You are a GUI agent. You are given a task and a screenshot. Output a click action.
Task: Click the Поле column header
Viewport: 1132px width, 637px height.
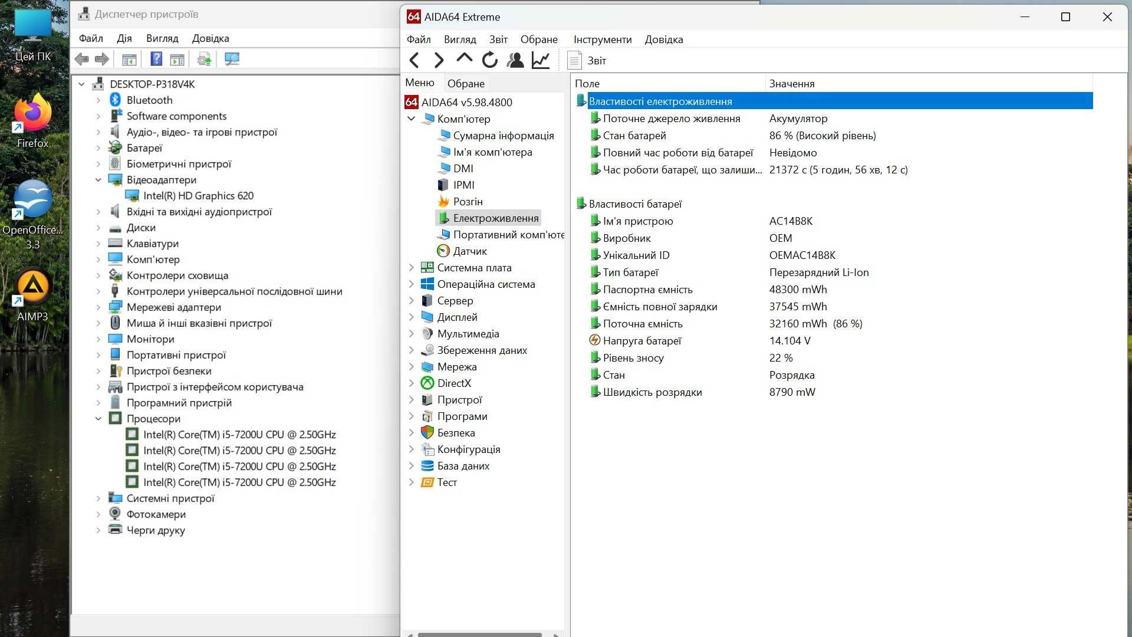coord(669,84)
